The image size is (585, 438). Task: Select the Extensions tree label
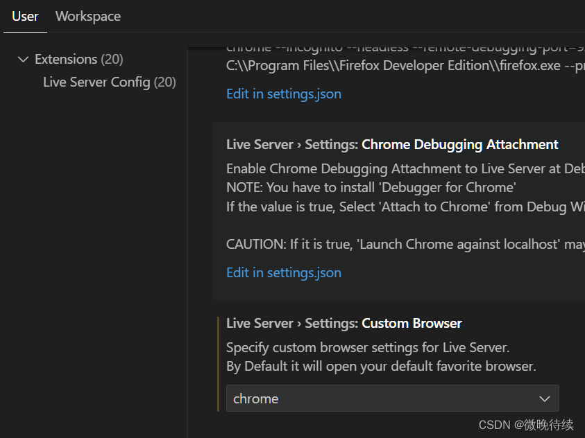tap(66, 60)
